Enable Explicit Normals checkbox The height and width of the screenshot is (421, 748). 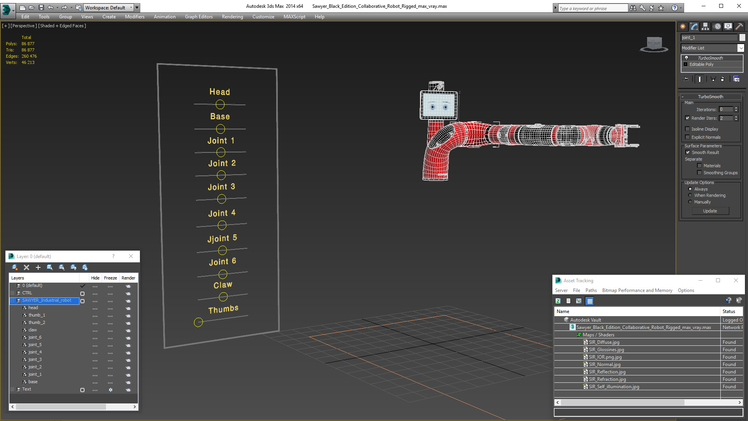coord(687,137)
